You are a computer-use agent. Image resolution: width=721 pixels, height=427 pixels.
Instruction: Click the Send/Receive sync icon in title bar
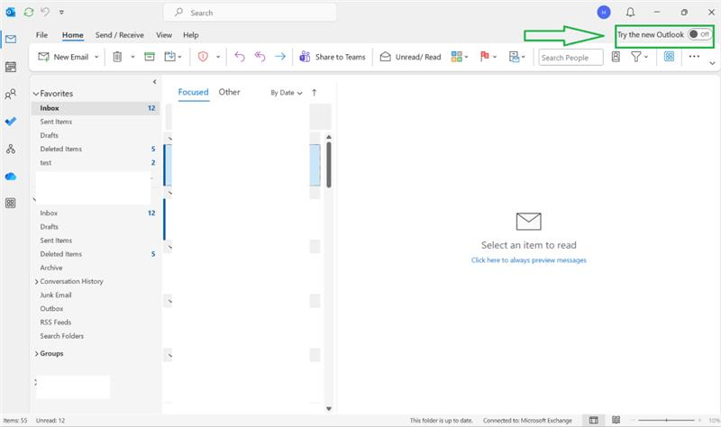[x=29, y=13]
